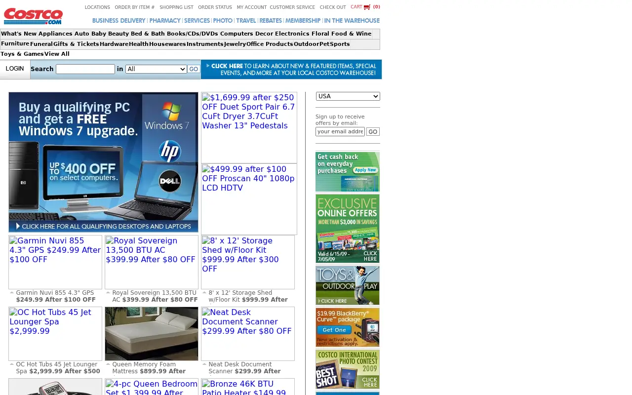
Task: Open 8' x 12' Storage Shed image link
Action: (x=248, y=262)
